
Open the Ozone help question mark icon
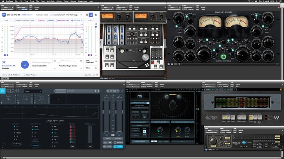(x=118, y=91)
